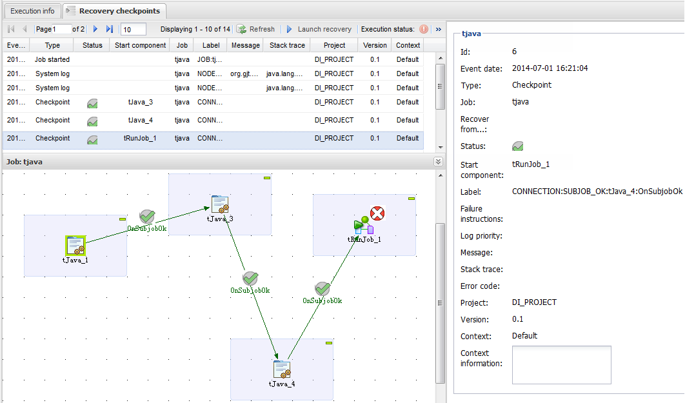Click the execution status warning icon
Image resolution: width=685 pixels, height=403 pixels.
point(424,29)
